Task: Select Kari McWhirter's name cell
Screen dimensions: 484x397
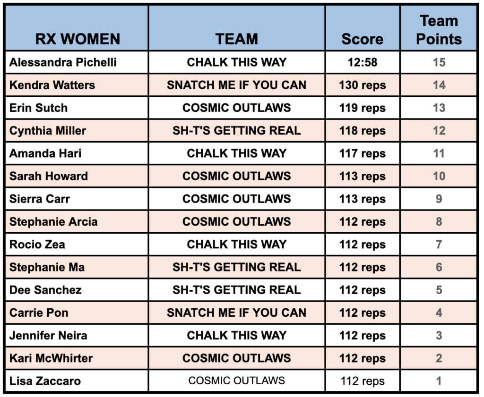Action: coord(51,358)
